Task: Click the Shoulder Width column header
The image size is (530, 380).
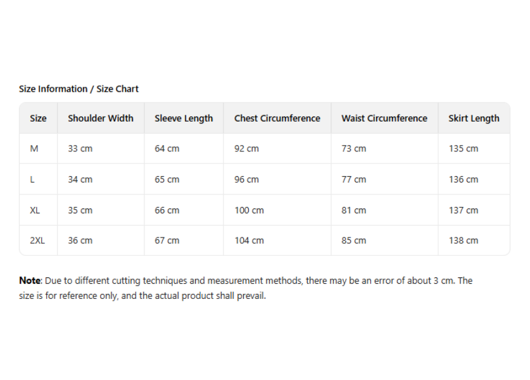Action: coord(101,118)
